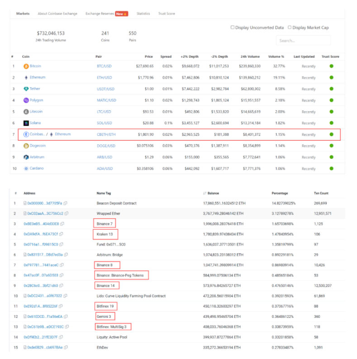Open the ADA/USD pair link
357x359 pixels.
click(x=105, y=169)
